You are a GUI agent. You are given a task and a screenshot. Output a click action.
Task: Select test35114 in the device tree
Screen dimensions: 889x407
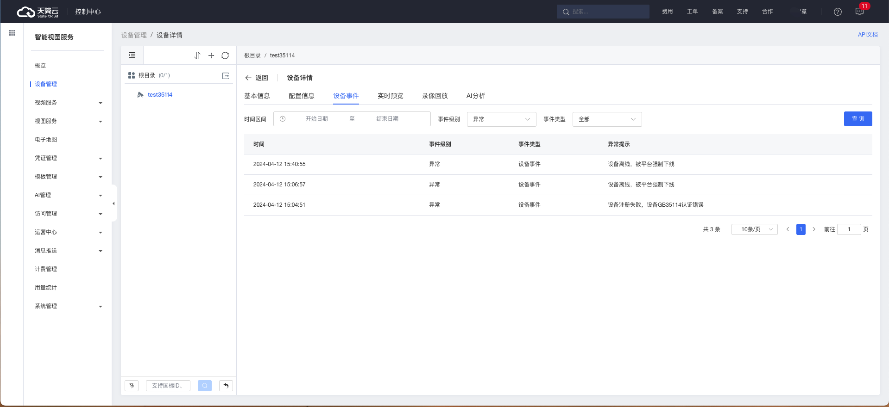click(160, 95)
